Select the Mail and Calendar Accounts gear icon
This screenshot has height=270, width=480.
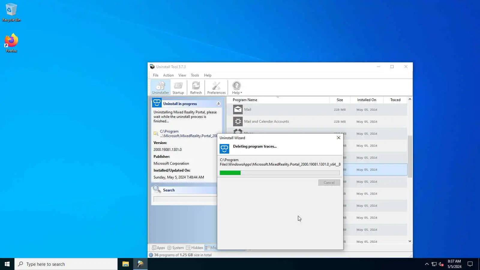238,121
